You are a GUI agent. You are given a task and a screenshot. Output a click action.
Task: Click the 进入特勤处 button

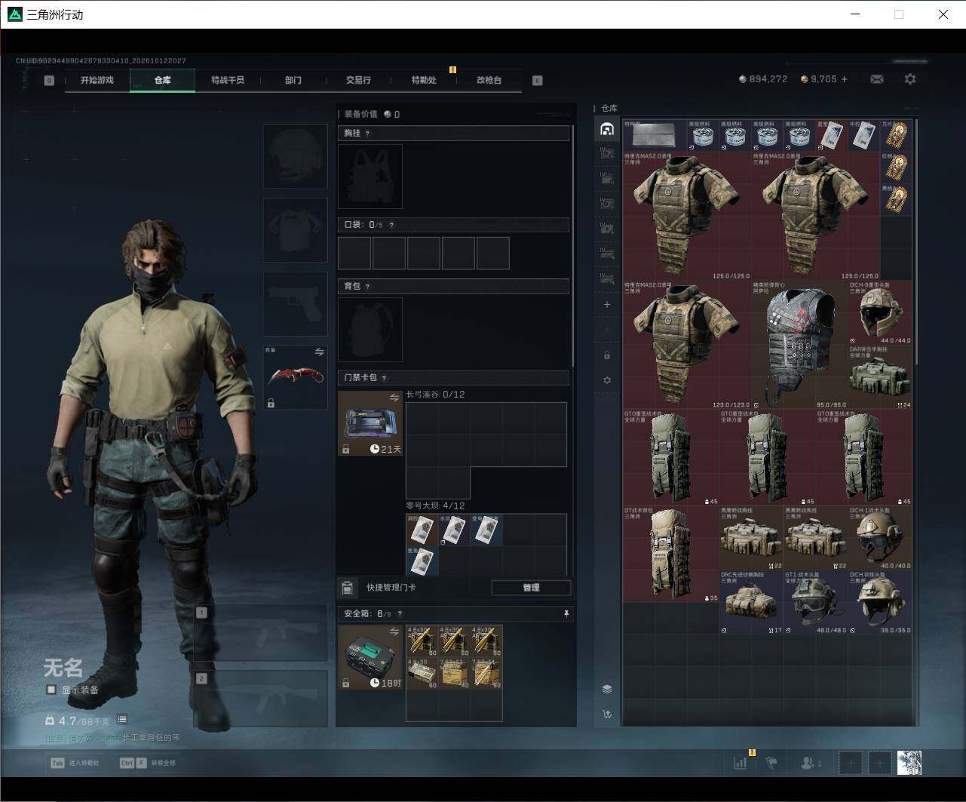pos(75,763)
